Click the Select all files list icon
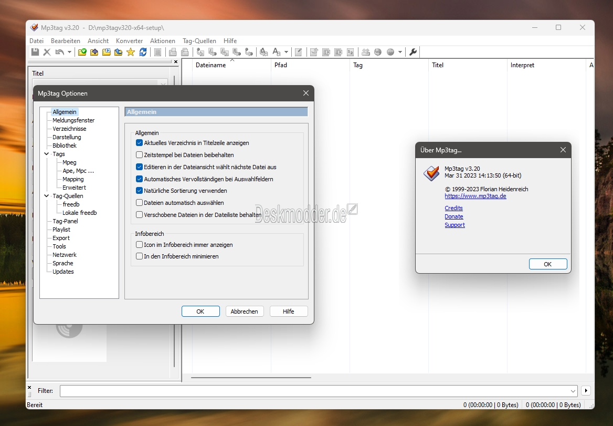This screenshot has width=613, height=426. pyautogui.click(x=158, y=52)
